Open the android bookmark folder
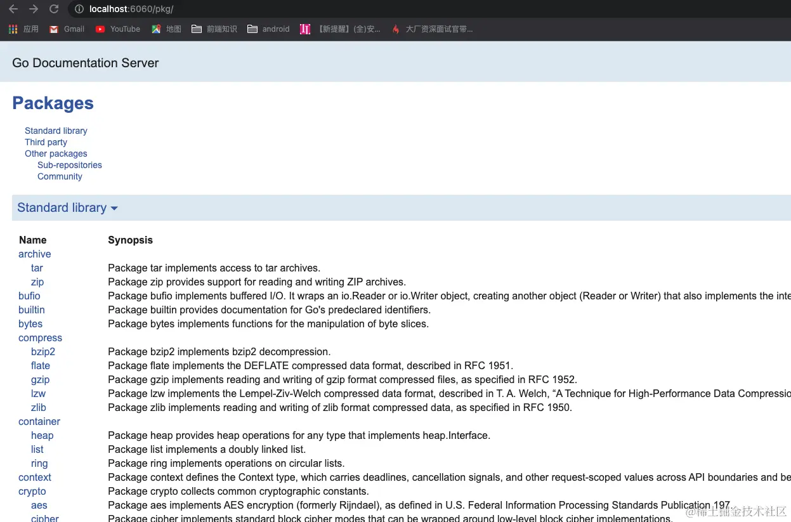This screenshot has height=522, width=791. [268, 29]
